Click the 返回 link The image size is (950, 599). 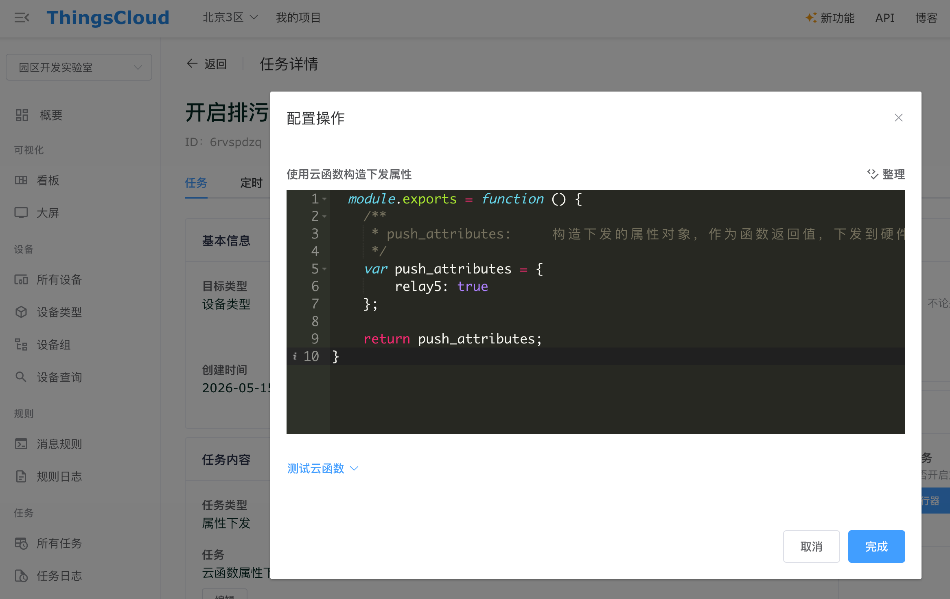tap(216, 64)
